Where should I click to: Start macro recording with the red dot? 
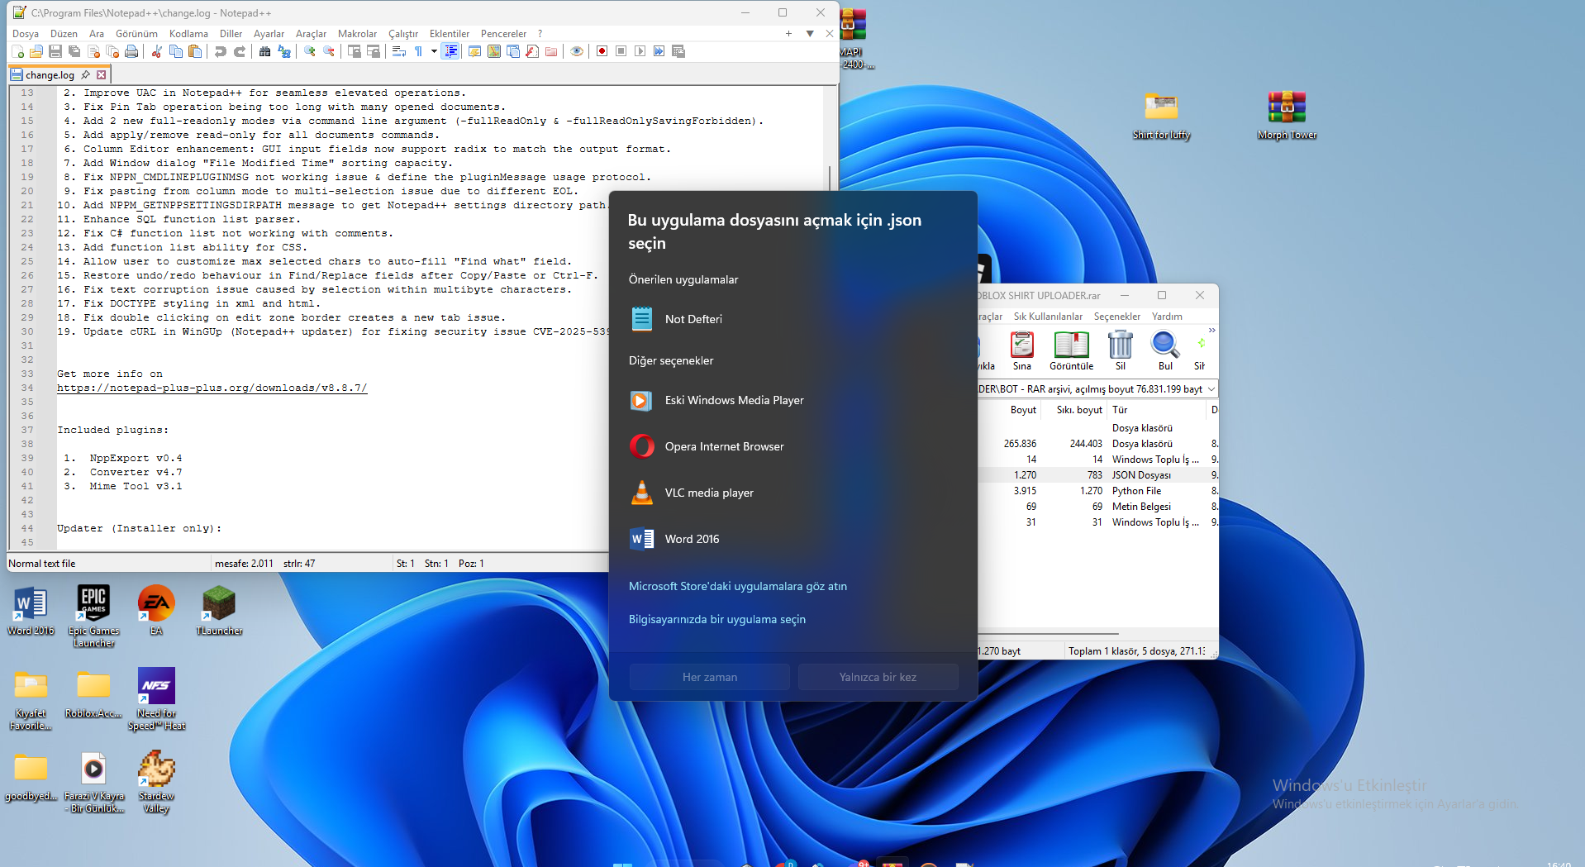tap(602, 51)
